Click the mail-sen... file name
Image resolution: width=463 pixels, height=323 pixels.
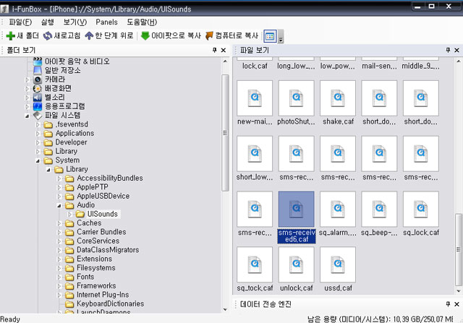point(379,66)
